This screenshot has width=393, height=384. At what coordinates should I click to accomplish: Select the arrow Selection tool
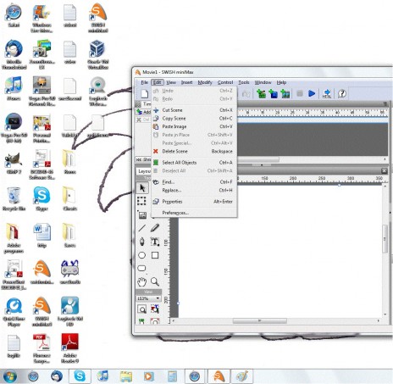pyautogui.click(x=142, y=187)
